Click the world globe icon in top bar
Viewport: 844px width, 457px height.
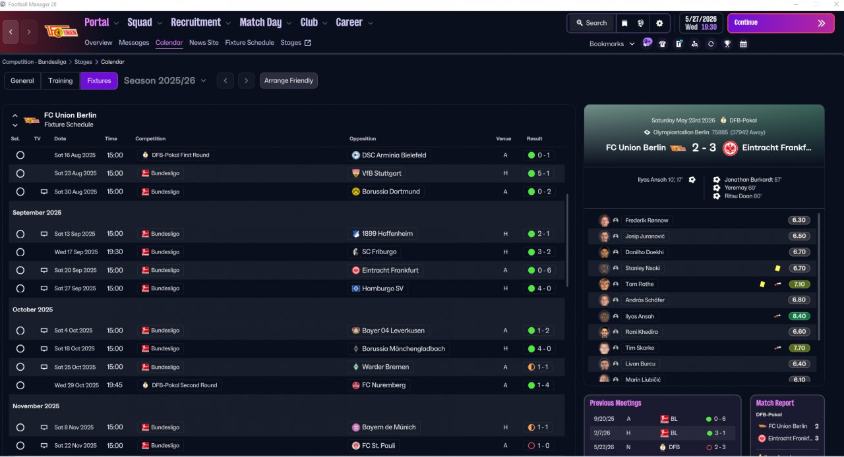tap(641, 23)
